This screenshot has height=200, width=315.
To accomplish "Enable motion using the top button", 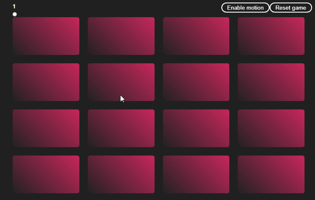I will (245, 8).
